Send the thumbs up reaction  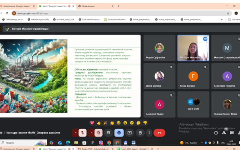pos(99,123)
